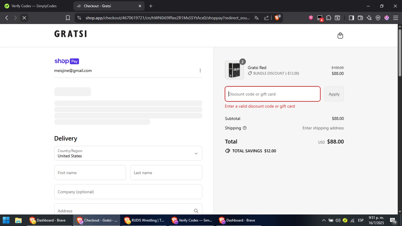This screenshot has width=402, height=226.
Task: Open the browser hamburger main menu
Action: point(396,18)
